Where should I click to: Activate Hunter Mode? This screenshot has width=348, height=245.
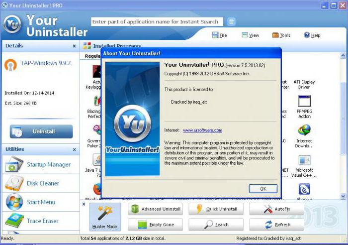[x=105, y=217]
